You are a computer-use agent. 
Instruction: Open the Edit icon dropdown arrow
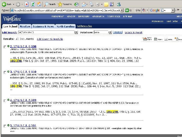point(102,4)
